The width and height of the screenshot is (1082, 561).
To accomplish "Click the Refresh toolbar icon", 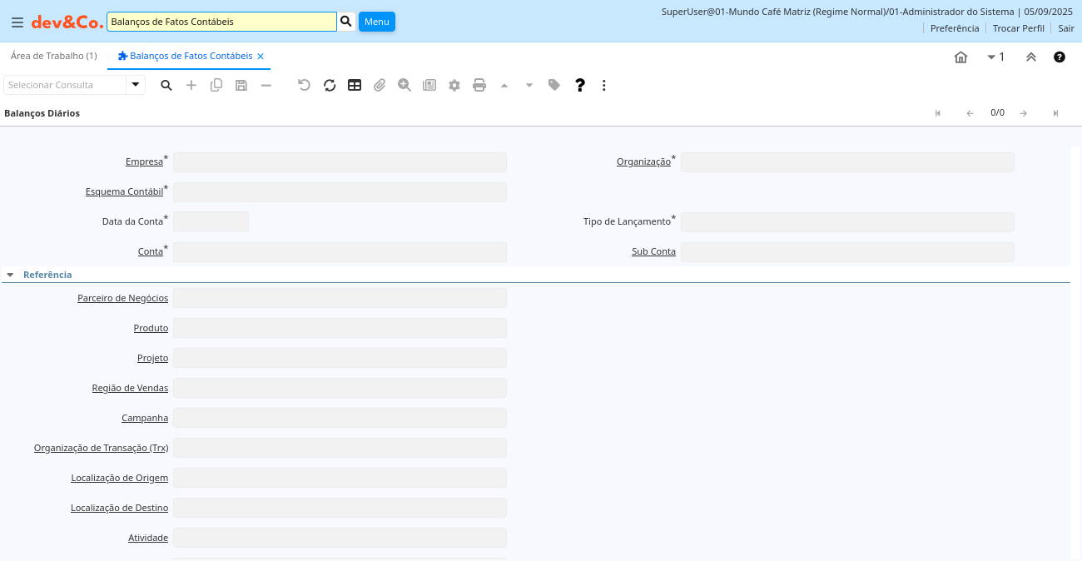I will pos(330,85).
